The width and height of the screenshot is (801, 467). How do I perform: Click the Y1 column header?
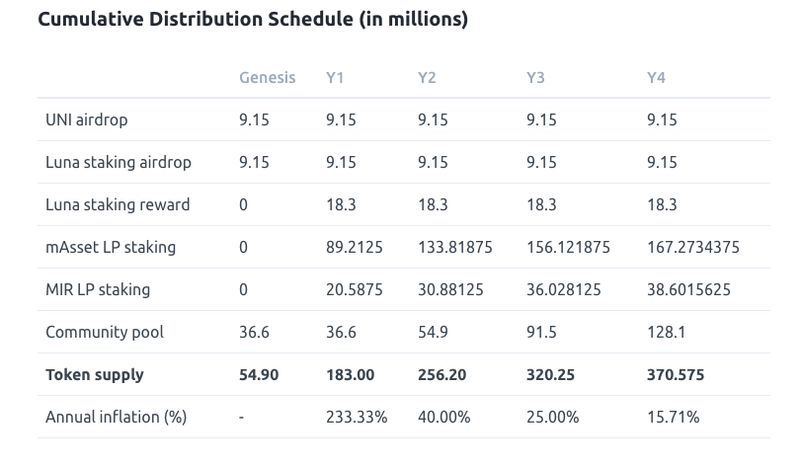335,78
